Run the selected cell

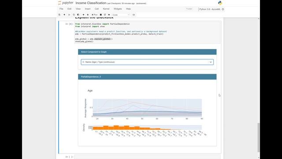click(x=95, y=15)
